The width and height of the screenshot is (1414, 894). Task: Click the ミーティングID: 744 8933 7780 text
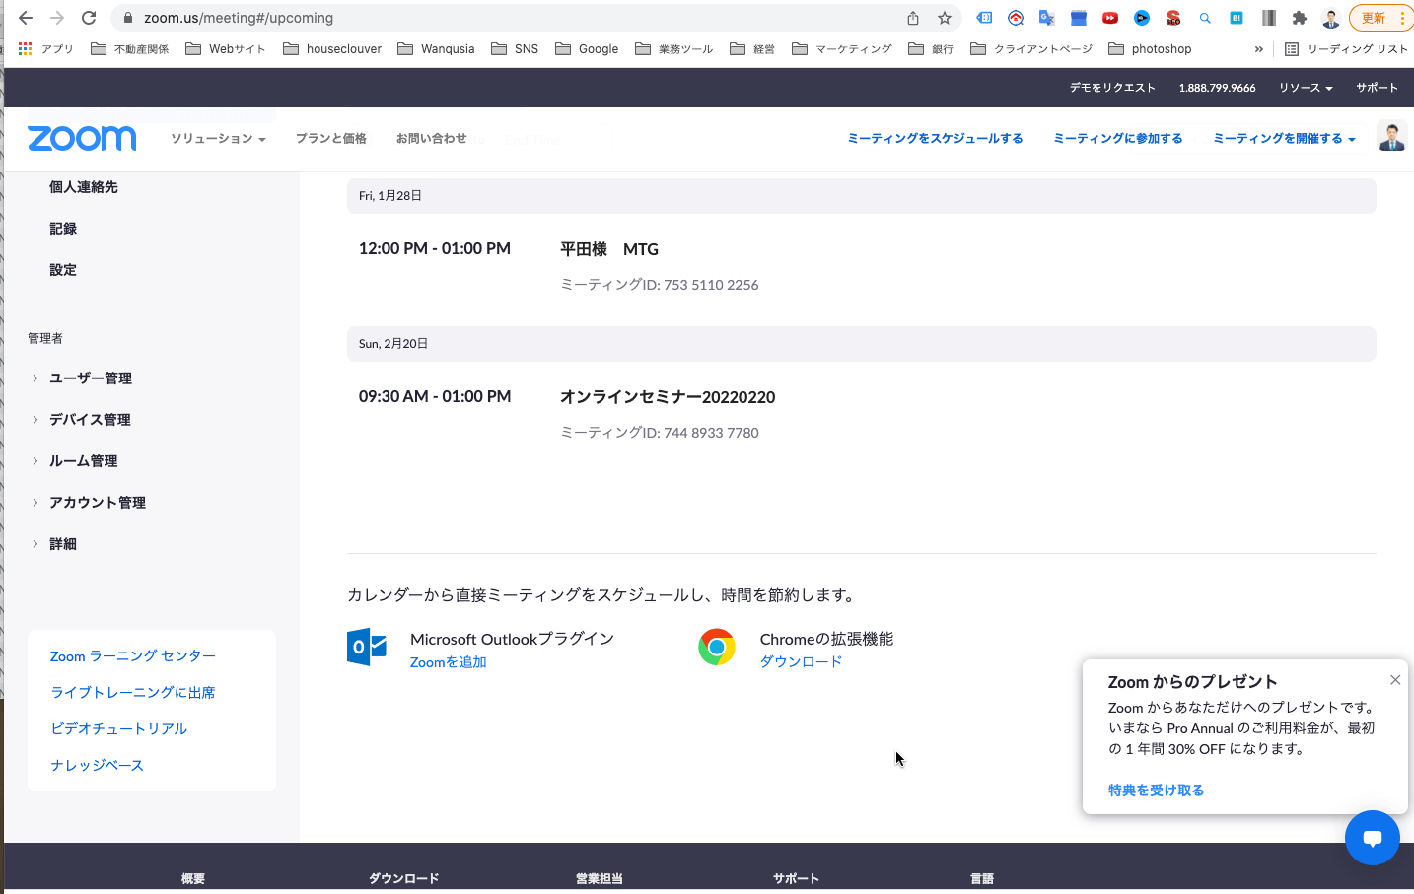click(660, 433)
